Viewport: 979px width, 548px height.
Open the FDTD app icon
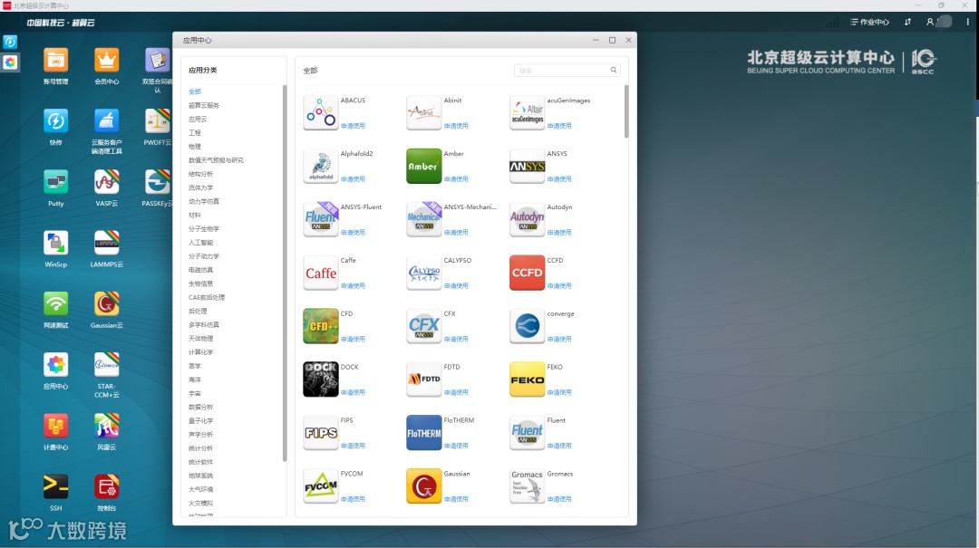tap(424, 380)
